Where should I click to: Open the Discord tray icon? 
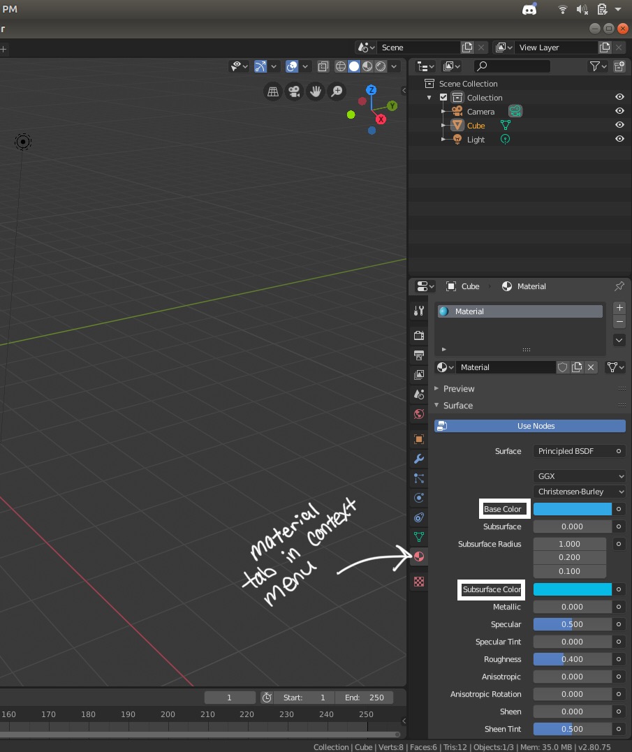pyautogui.click(x=529, y=9)
